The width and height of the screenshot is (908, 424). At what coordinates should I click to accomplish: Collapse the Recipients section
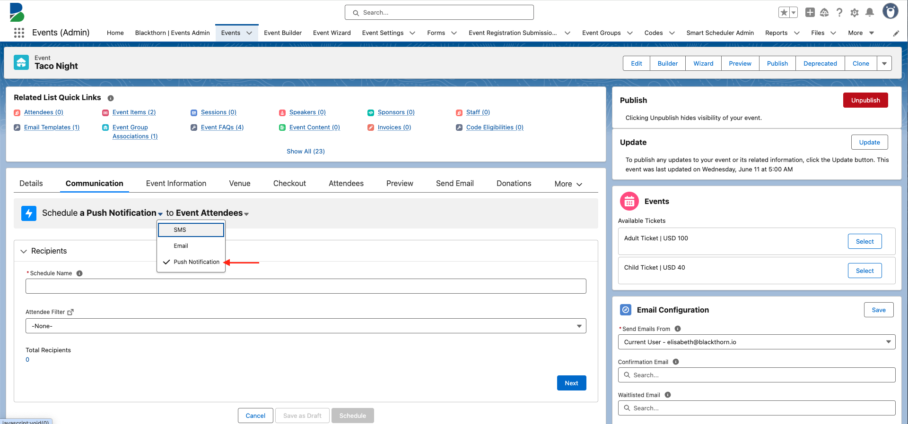24,251
